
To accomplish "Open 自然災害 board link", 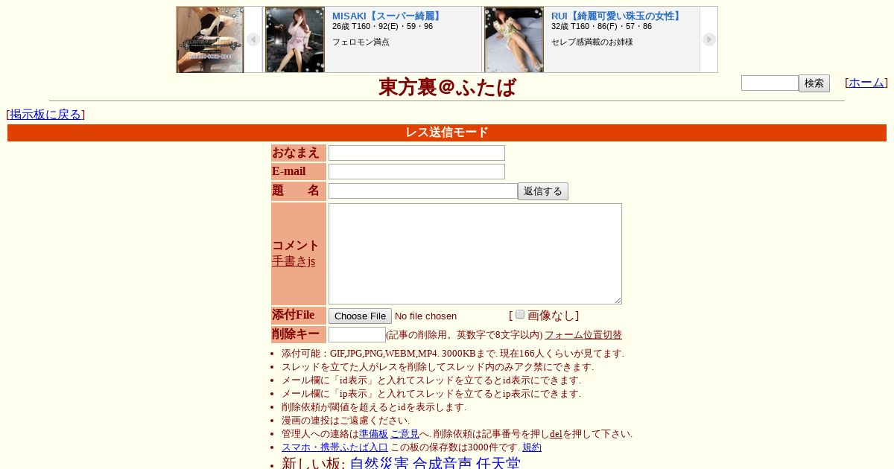I will 379,464.
